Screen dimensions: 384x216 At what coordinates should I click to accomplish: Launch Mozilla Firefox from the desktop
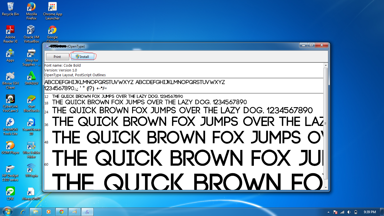(31, 8)
